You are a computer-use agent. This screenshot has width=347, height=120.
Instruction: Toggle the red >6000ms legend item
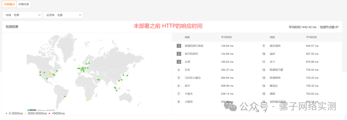tap(57, 113)
